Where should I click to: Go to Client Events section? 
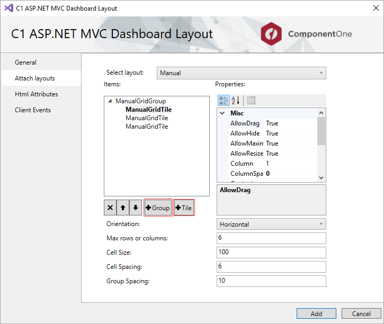(41, 110)
